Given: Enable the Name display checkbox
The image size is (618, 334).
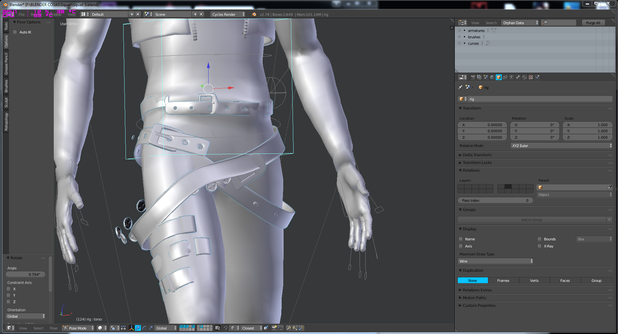Looking at the screenshot, I should tap(461, 239).
